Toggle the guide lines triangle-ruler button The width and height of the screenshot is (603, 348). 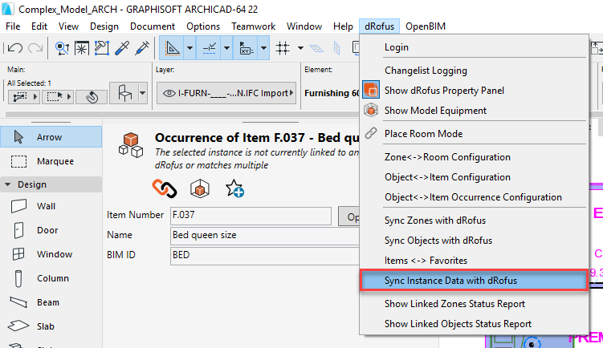click(x=171, y=48)
